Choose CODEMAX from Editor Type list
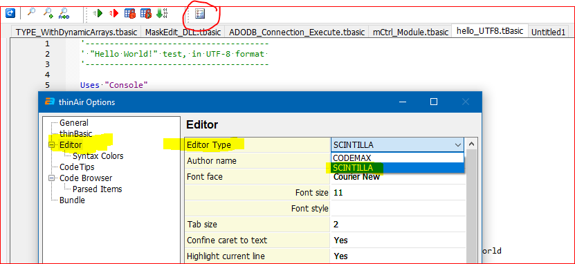The height and width of the screenshot is (264, 575). pyautogui.click(x=398, y=158)
